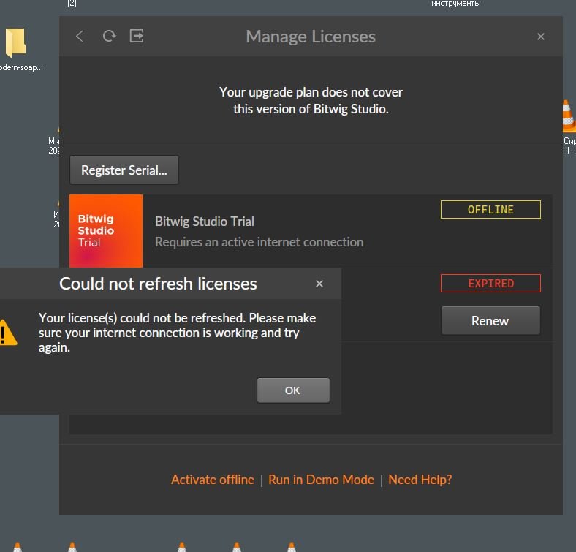Click the log out icon
This screenshot has height=552, width=576.
(137, 36)
